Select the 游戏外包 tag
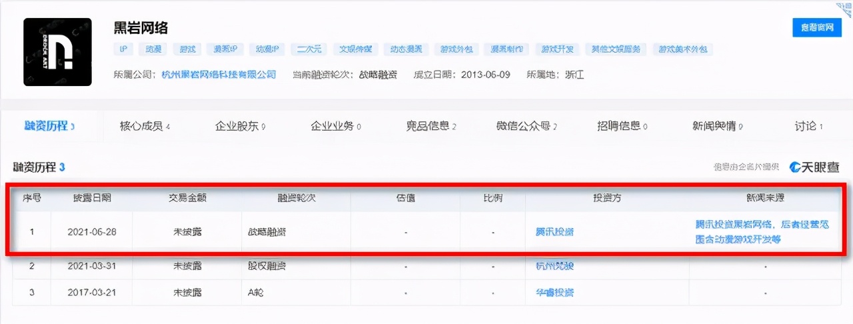Screen dimensions: 853x324 pos(456,49)
